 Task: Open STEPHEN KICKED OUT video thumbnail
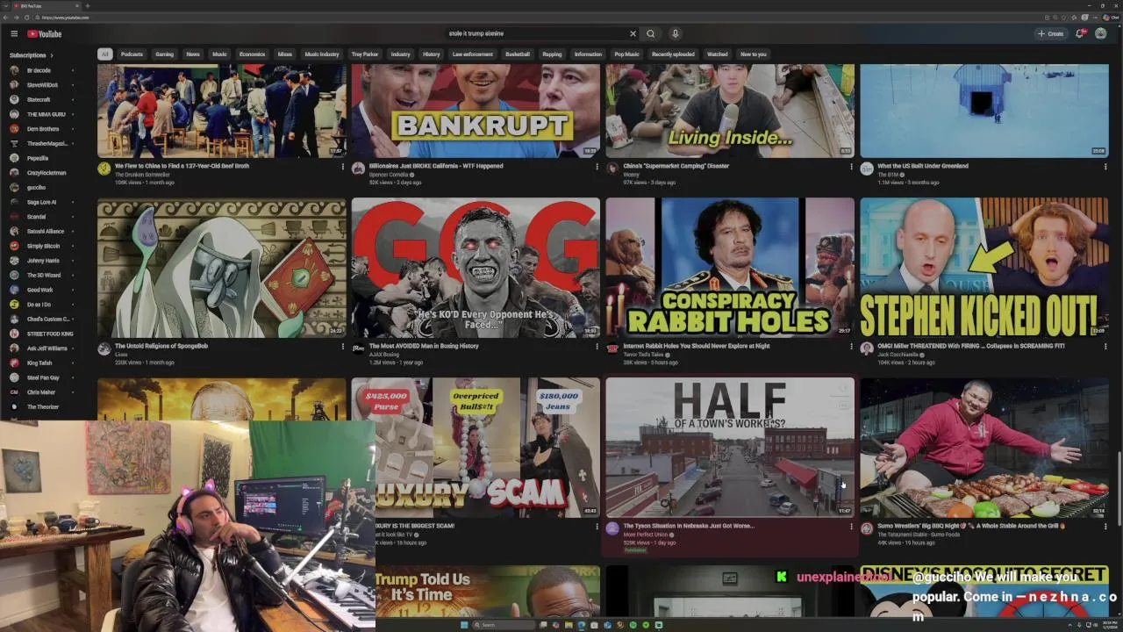[x=984, y=267]
